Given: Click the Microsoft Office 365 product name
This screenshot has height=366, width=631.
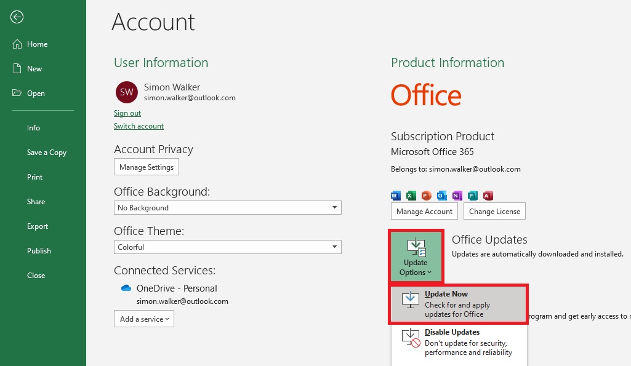Looking at the screenshot, I should click(x=432, y=151).
